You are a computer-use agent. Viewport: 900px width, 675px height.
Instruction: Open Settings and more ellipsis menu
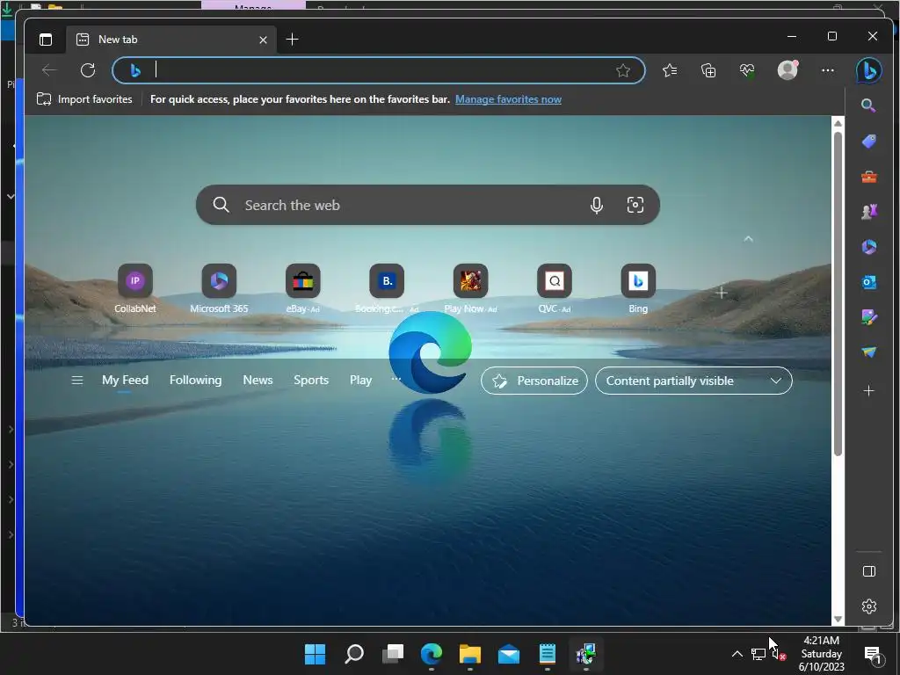pyautogui.click(x=828, y=70)
